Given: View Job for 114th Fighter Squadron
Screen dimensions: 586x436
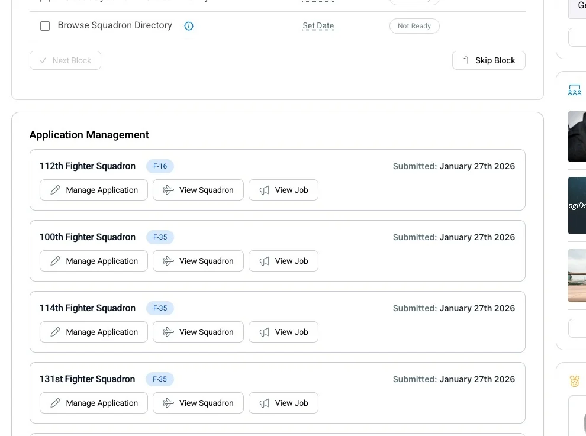Looking at the screenshot, I should pyautogui.click(x=284, y=332).
